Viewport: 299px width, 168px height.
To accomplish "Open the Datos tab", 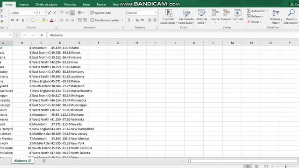I will [x=86, y=4].
